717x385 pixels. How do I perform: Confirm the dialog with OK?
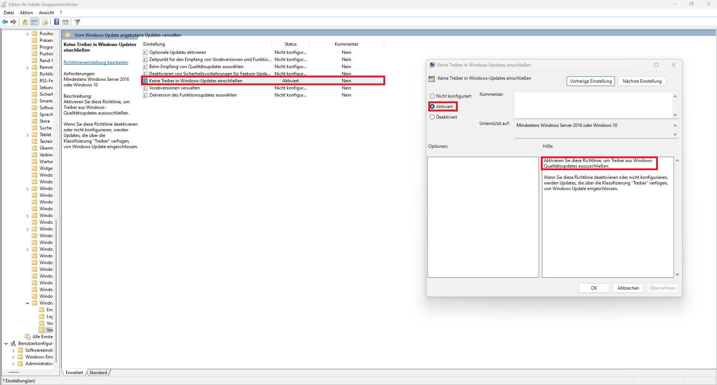point(594,288)
